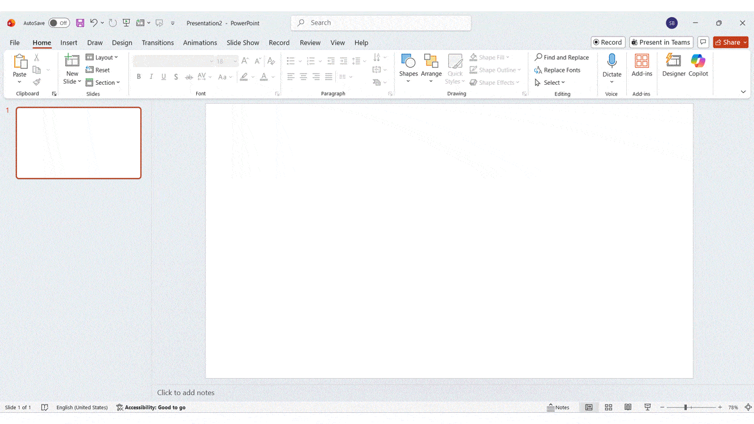This screenshot has height=424, width=754.
Task: Click the Present in Teams button
Action: click(x=661, y=42)
